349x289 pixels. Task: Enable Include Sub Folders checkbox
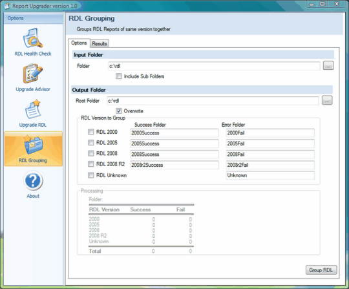tap(119, 76)
